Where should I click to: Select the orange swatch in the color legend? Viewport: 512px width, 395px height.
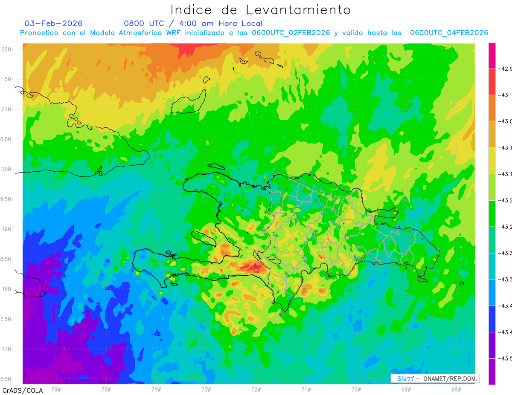click(492, 108)
